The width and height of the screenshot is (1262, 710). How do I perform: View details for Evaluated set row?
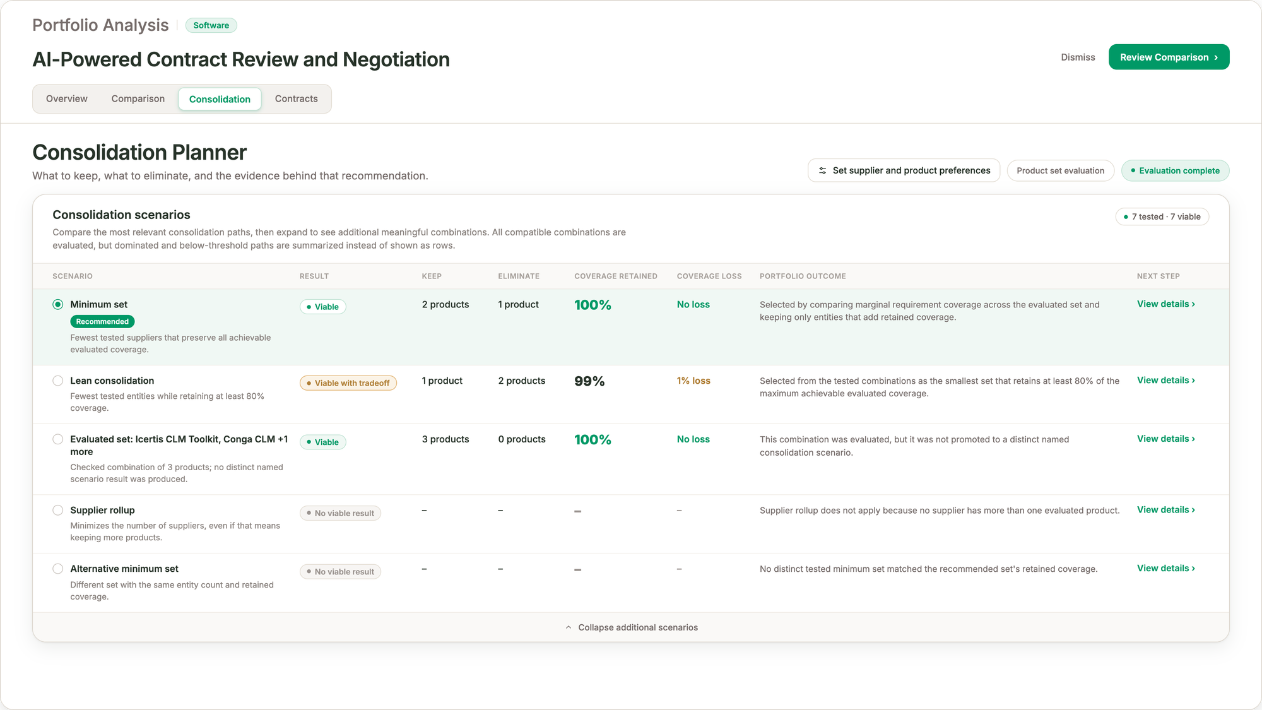pyautogui.click(x=1165, y=439)
